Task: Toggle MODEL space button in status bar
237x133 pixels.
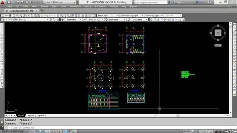Action: 187,132
